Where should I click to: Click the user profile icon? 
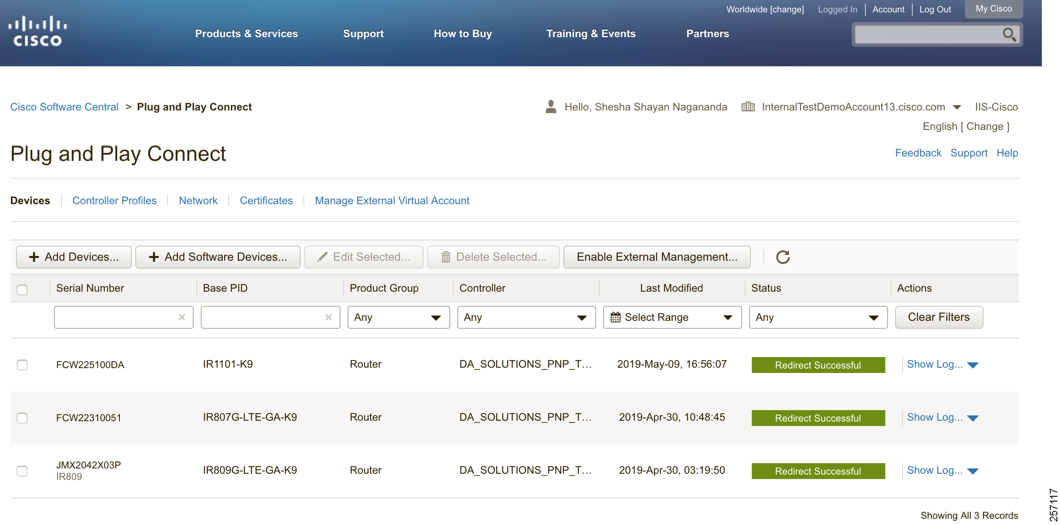tap(551, 107)
